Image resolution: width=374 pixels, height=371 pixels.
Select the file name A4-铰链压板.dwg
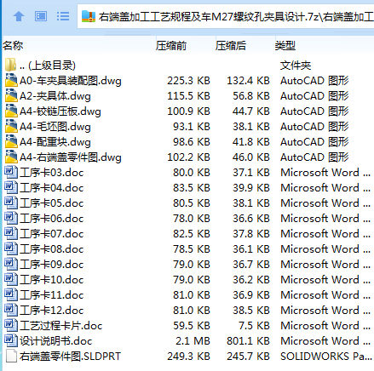(x=60, y=111)
